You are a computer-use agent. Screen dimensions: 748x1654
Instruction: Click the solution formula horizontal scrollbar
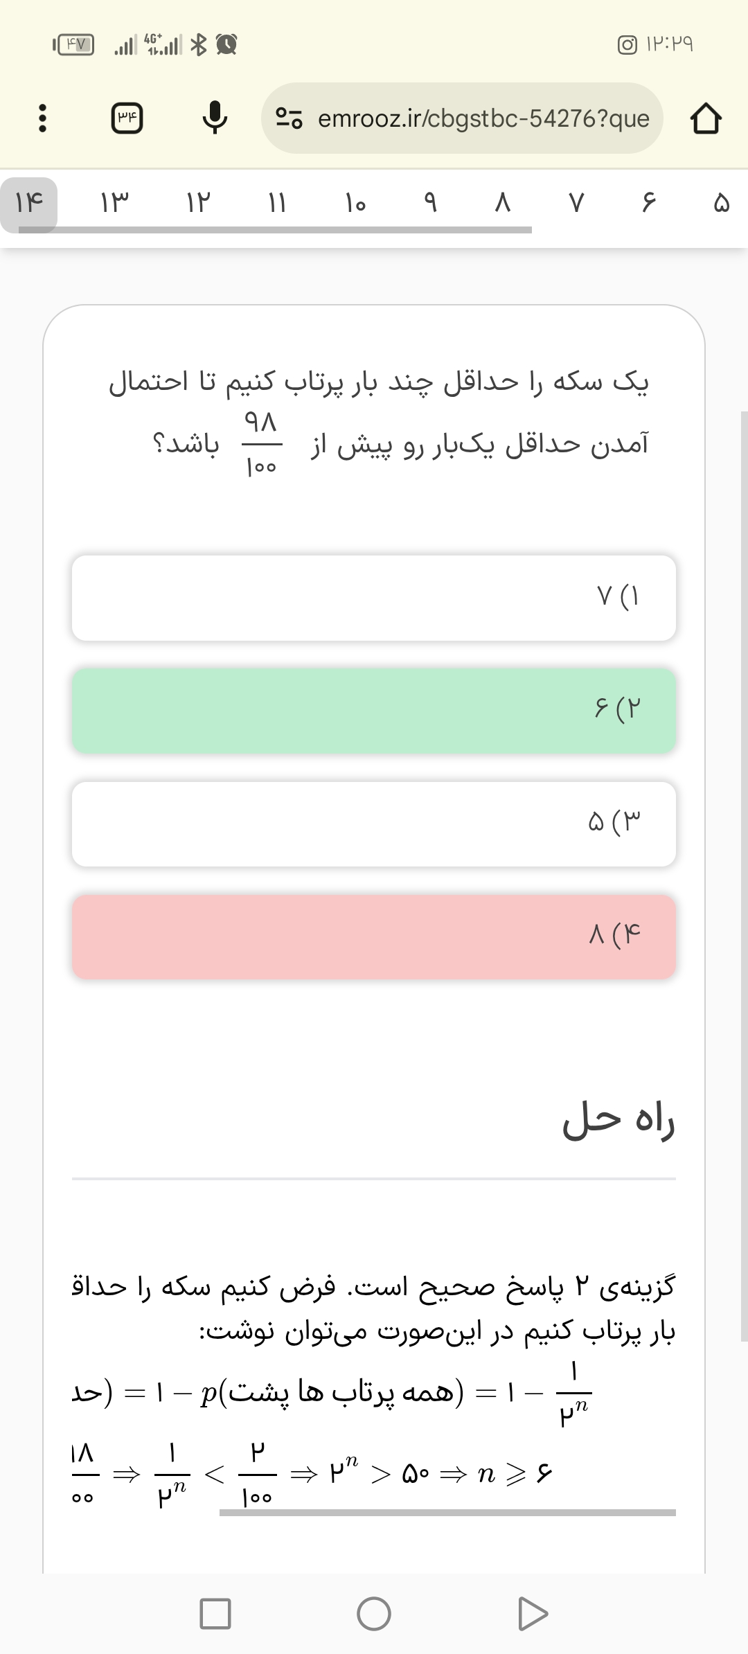[x=447, y=1513]
